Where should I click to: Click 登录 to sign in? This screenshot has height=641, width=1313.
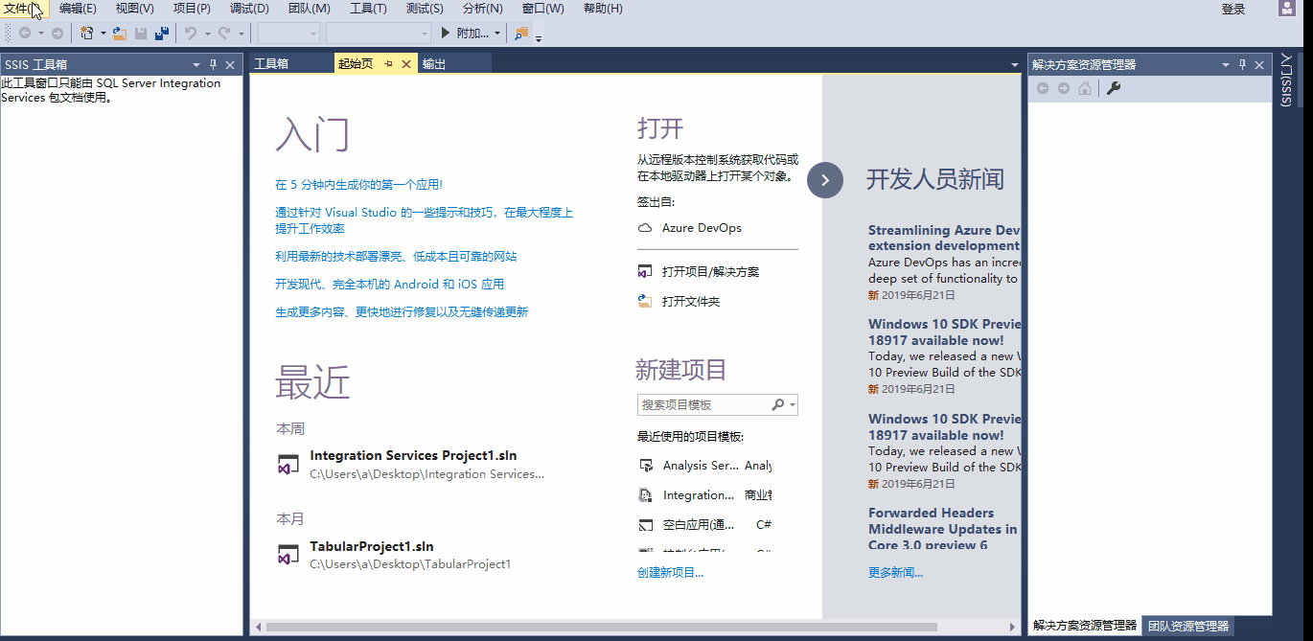point(1233,9)
